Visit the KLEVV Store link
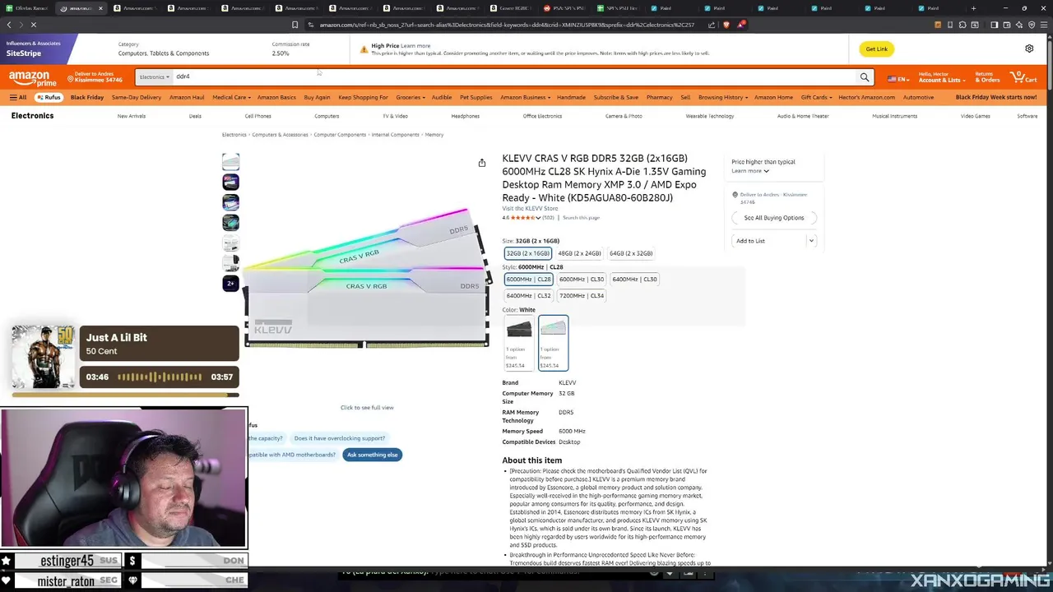This screenshot has height=592, width=1053. pyautogui.click(x=530, y=208)
